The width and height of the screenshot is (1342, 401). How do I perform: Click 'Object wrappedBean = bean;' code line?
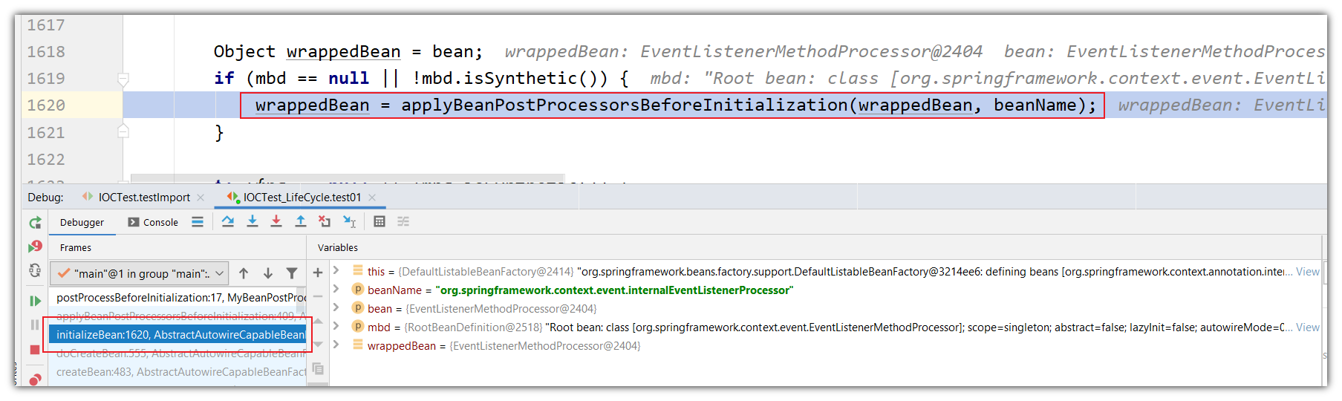pyautogui.click(x=348, y=52)
